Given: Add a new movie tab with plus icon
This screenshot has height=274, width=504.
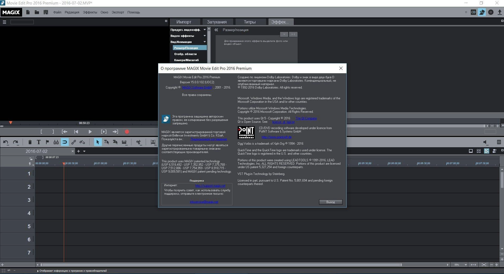Looking at the screenshot, I should (x=78, y=151).
